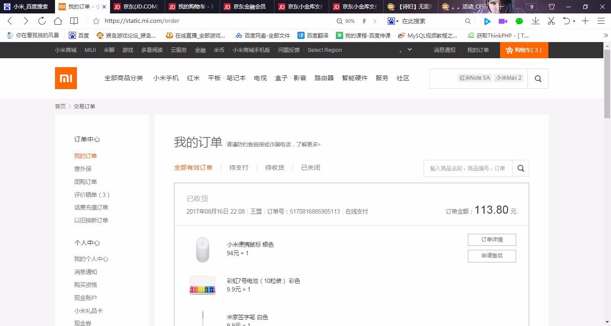Click the 申请售后 button
This screenshot has height=326, width=611.
(492, 256)
